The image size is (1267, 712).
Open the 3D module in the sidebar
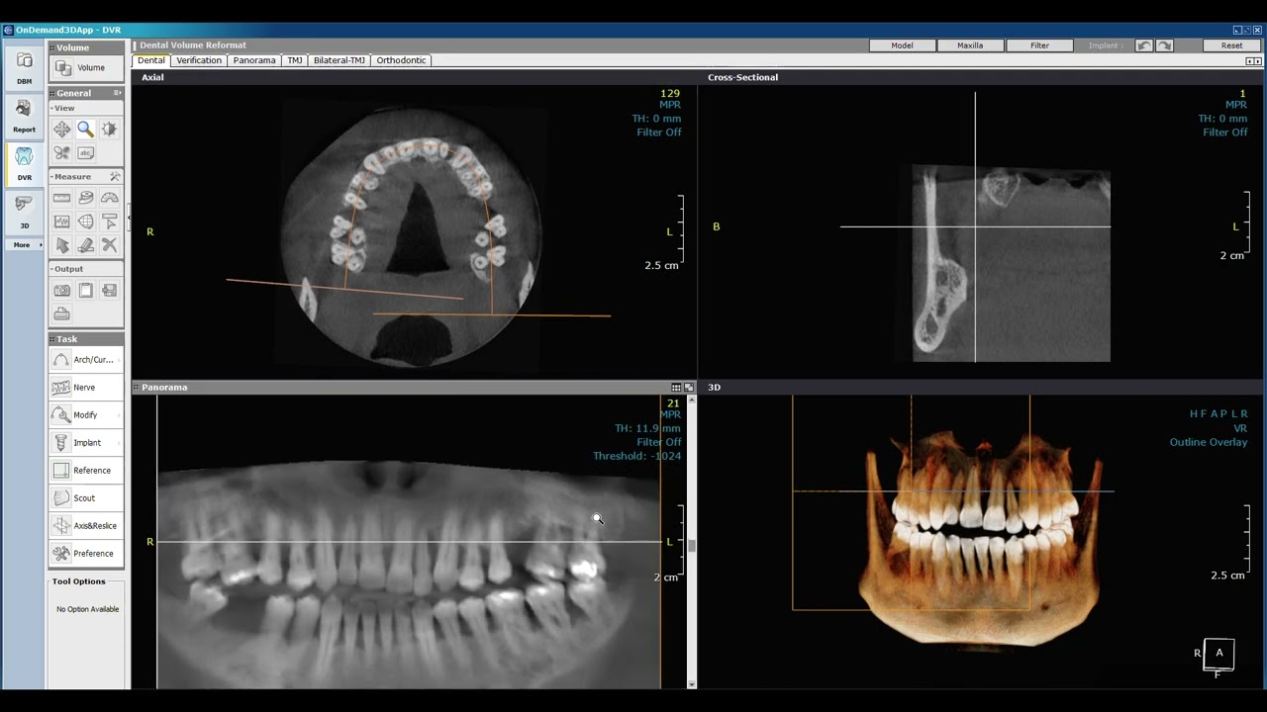24,211
